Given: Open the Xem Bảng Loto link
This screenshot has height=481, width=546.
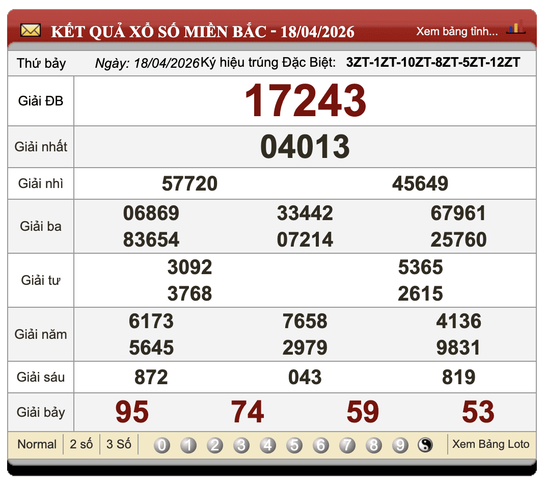Looking at the screenshot, I should [x=490, y=444].
